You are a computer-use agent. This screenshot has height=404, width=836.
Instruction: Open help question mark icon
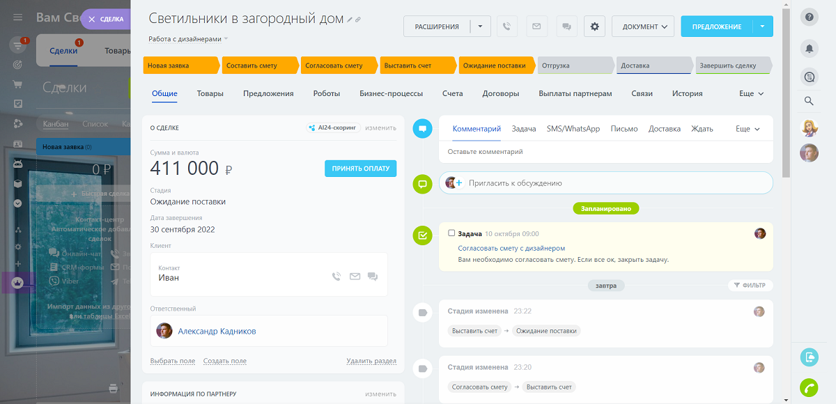tap(809, 17)
